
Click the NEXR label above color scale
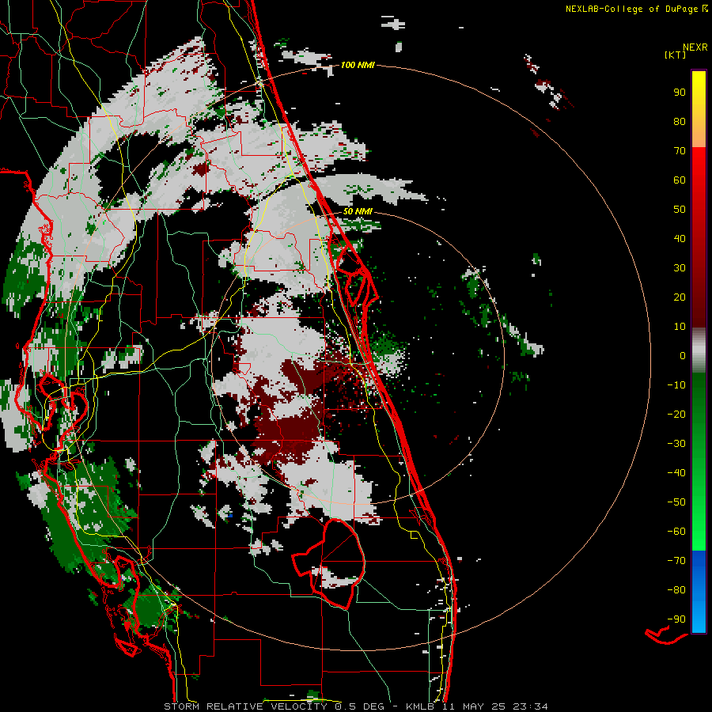695,47
